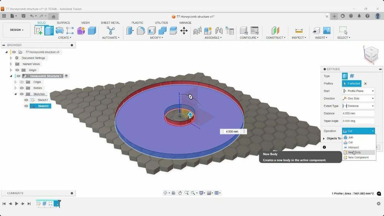384x216 pixels.
Task: Expand the Objects To Cut section
Action: pyautogui.click(x=324, y=139)
